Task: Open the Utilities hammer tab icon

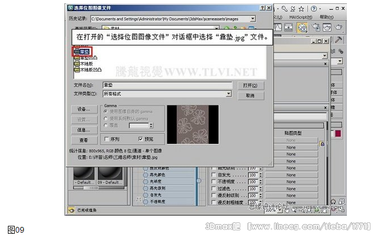Action: coord(338,40)
